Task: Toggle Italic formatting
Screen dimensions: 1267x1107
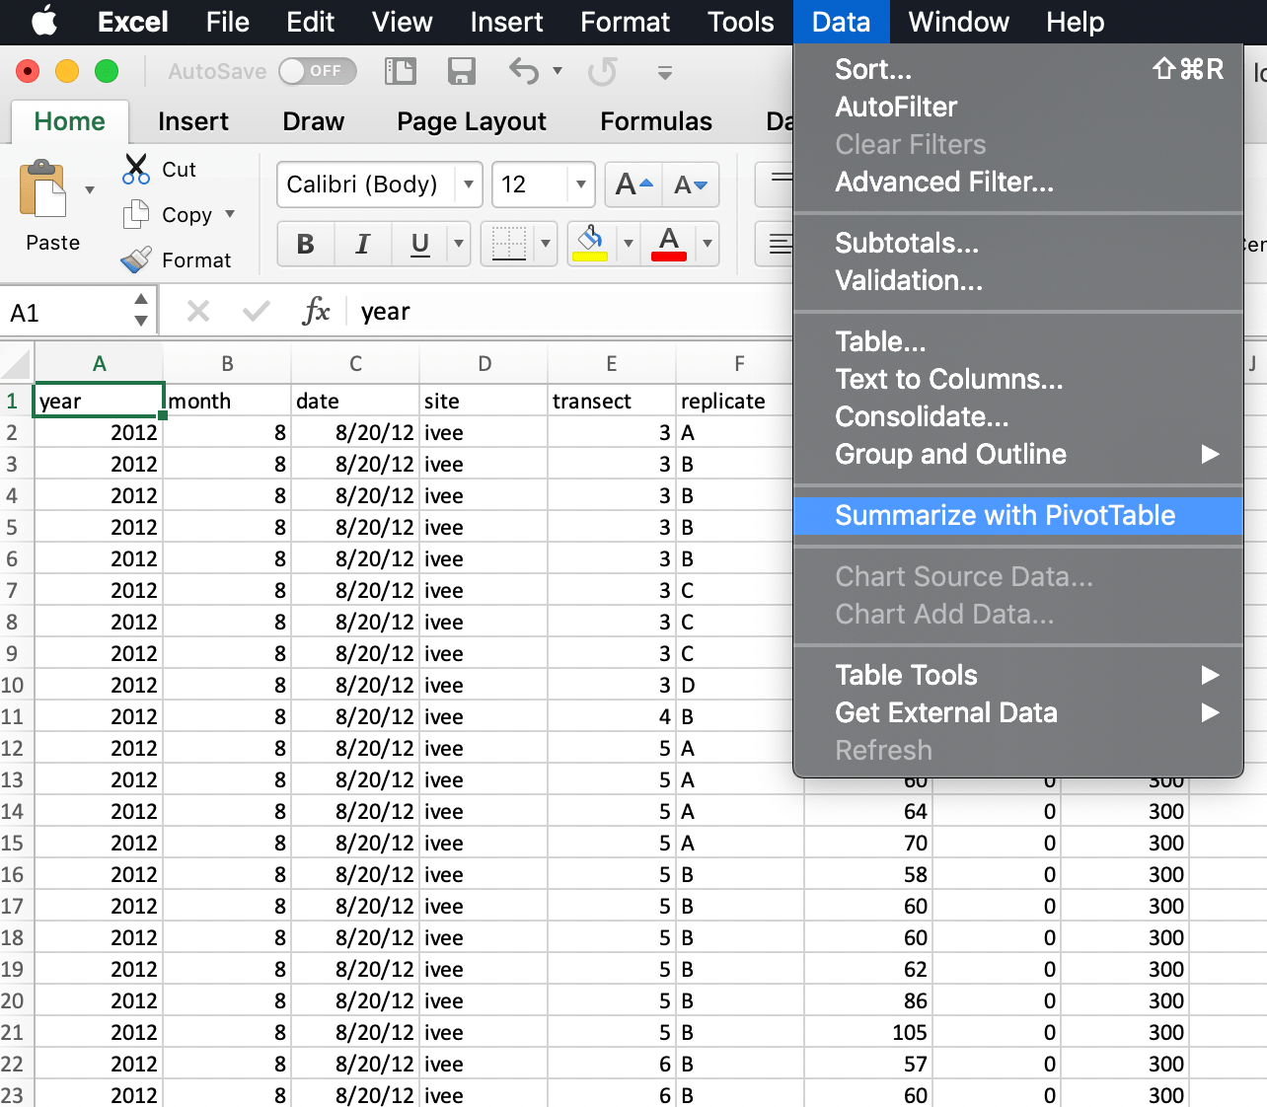Action: 362,244
